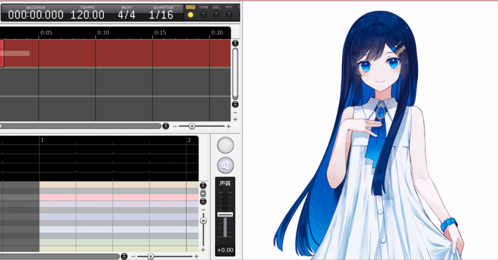Click the speaker preview icon
Image resolution: width=498 pixels, height=260 pixels.
pyautogui.click(x=225, y=166)
